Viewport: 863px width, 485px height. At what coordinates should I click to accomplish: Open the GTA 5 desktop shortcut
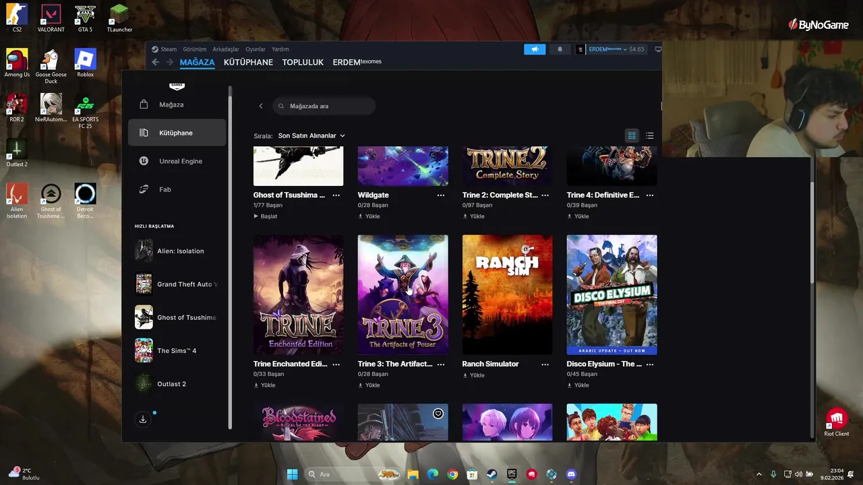pos(85,18)
